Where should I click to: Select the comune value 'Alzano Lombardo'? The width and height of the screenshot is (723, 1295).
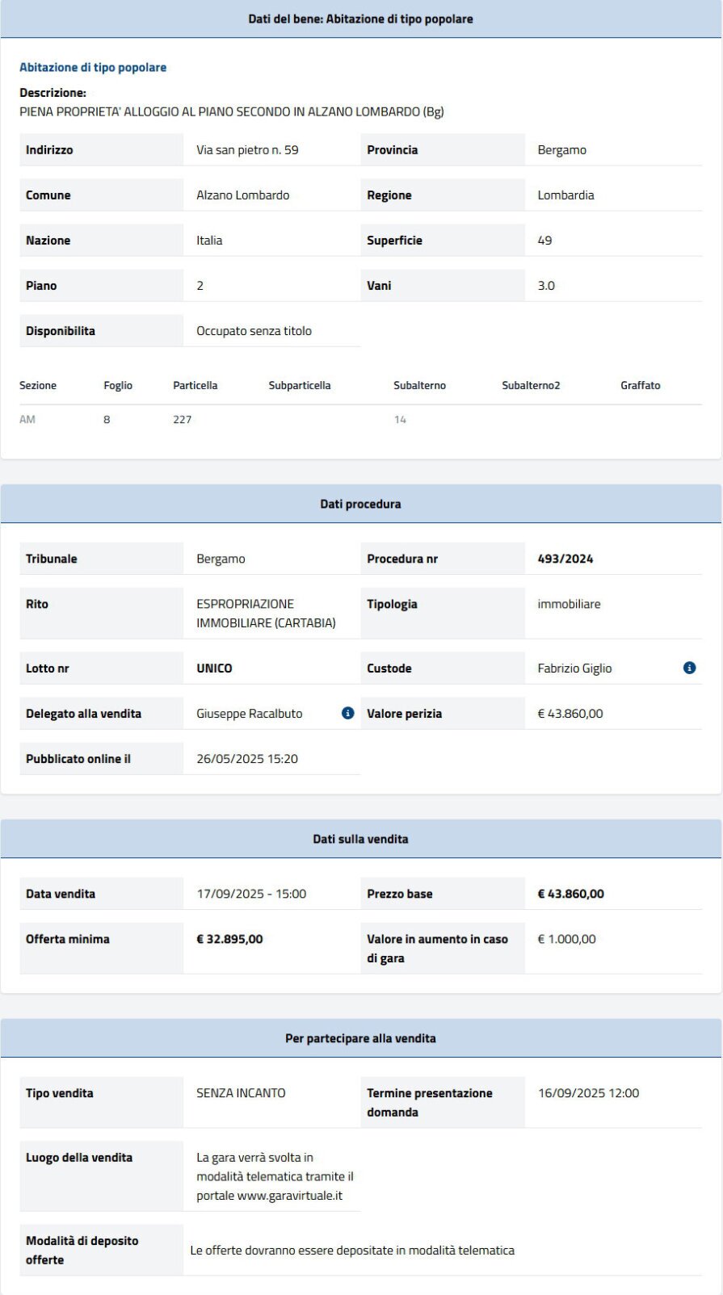(242, 195)
